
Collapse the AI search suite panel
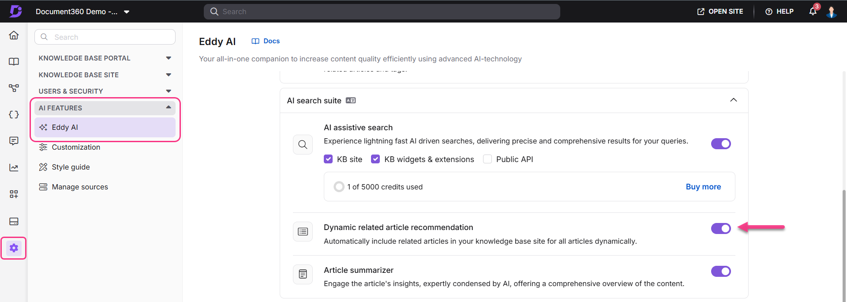[x=734, y=100]
